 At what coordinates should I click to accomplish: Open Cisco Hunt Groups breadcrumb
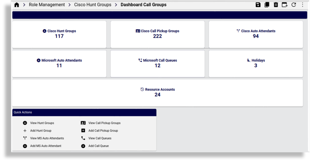pos(93,5)
